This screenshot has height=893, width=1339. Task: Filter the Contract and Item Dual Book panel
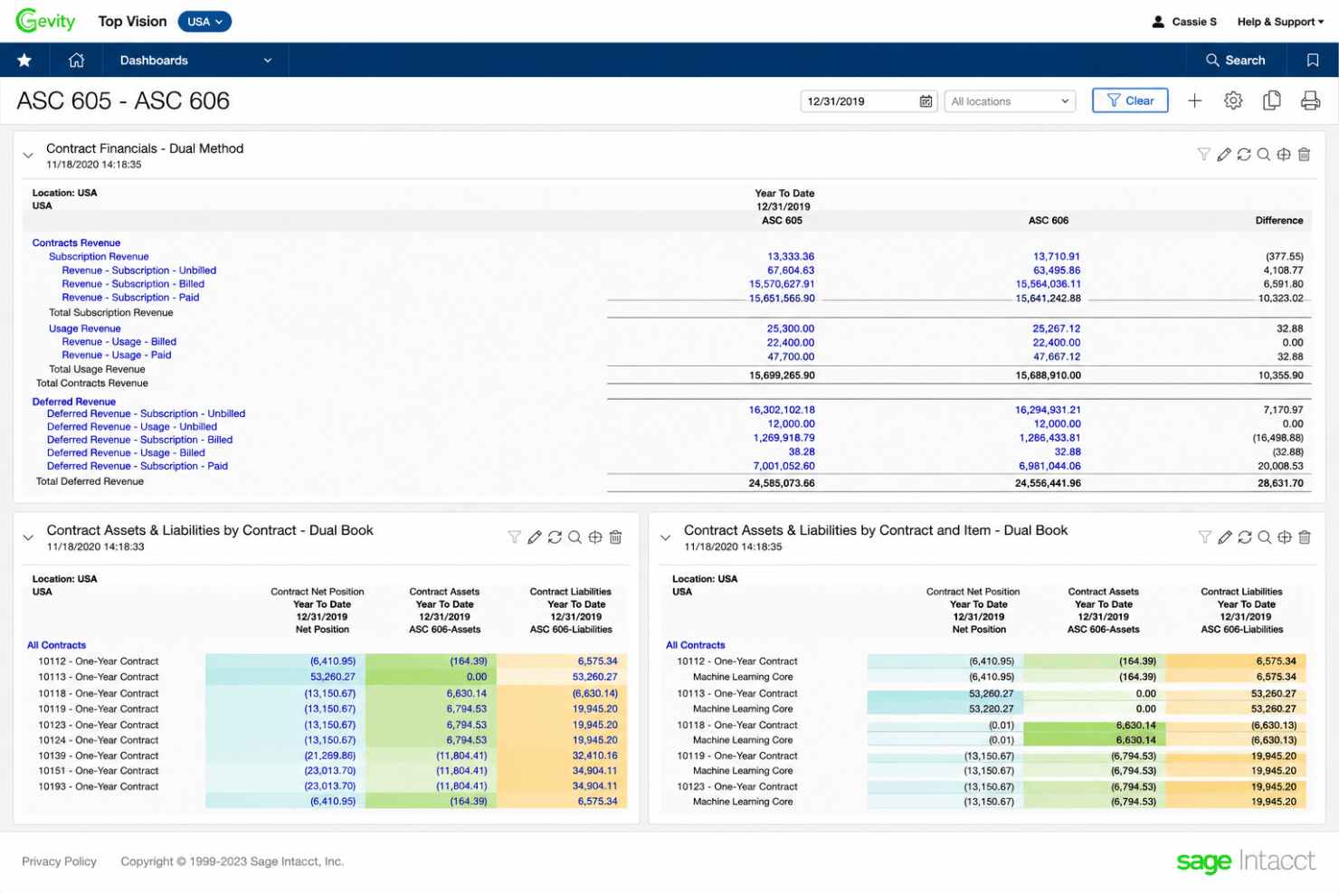[1204, 537]
